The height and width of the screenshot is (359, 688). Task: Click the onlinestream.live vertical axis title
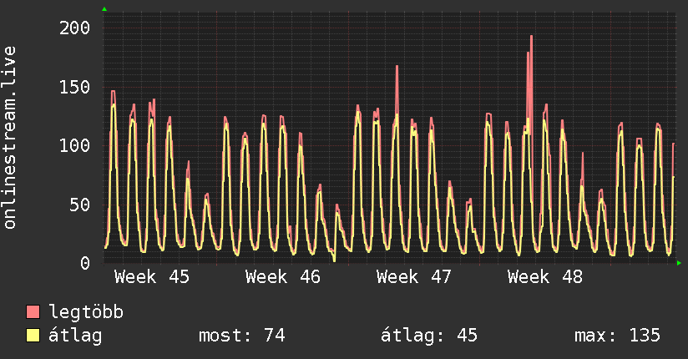[10, 138]
